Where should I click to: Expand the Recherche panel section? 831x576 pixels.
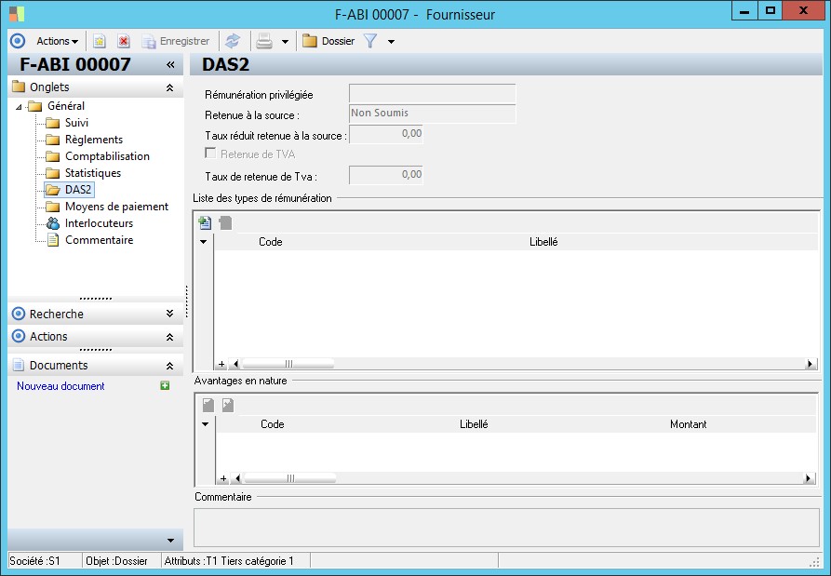169,314
